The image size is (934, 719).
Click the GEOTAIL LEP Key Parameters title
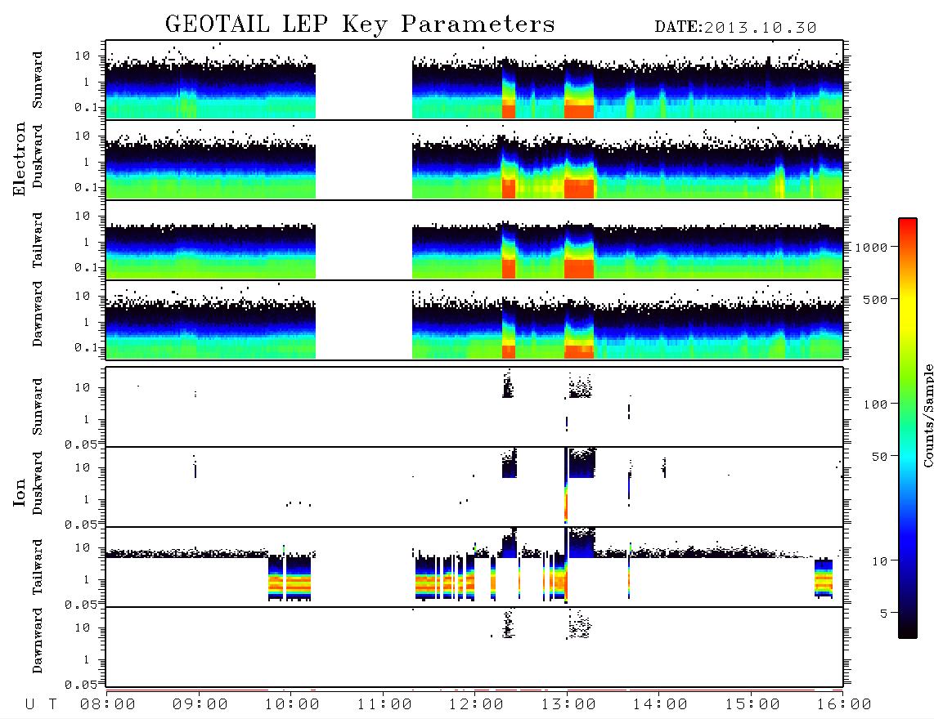tap(360, 25)
